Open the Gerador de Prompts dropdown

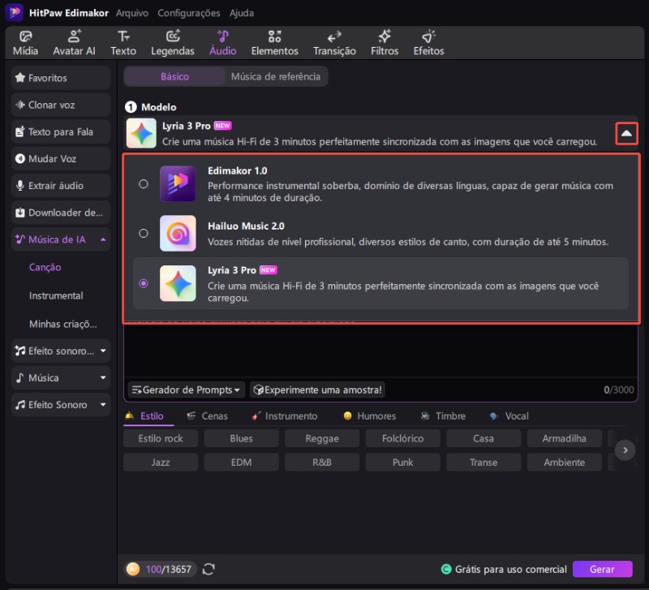[x=186, y=390]
